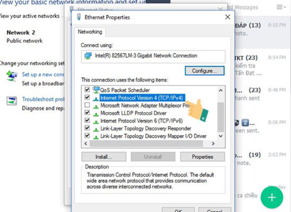This screenshot has width=291, height=212.
Task: Select Link-Layer Topology Discovery Responder item
Action: (x=146, y=128)
